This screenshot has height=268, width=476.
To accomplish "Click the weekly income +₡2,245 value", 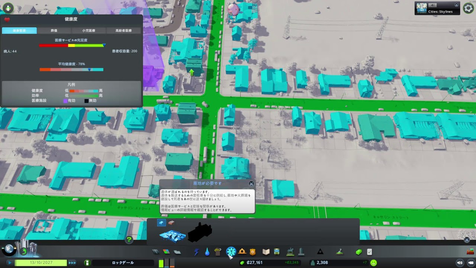I will tap(291, 263).
